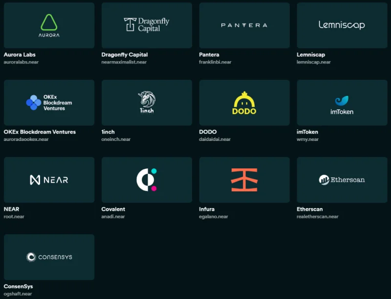This screenshot has width=391, height=299.
Task: Select the realetherscan.near account text
Action: tap(317, 217)
